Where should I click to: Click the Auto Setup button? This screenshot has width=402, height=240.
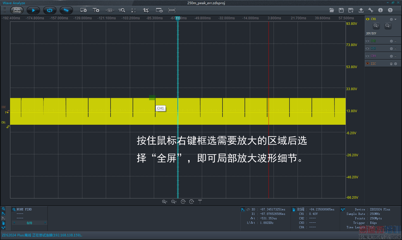coord(17,10)
